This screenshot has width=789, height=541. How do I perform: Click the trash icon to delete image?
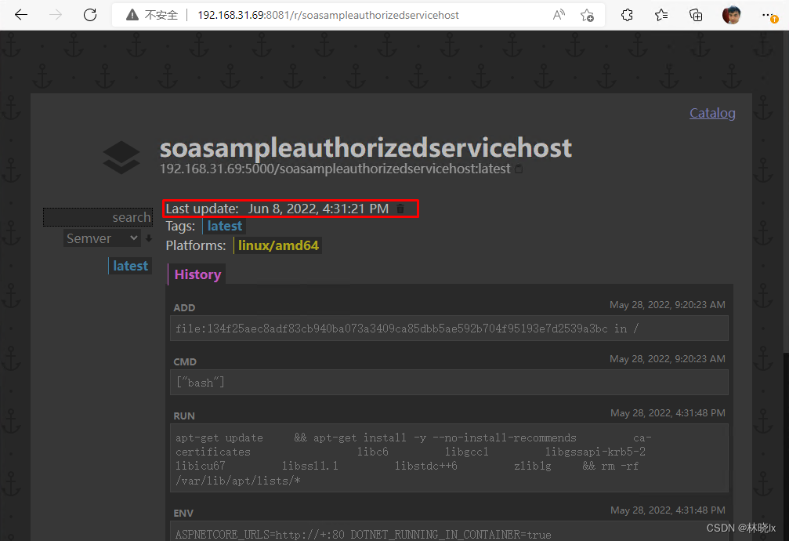400,209
